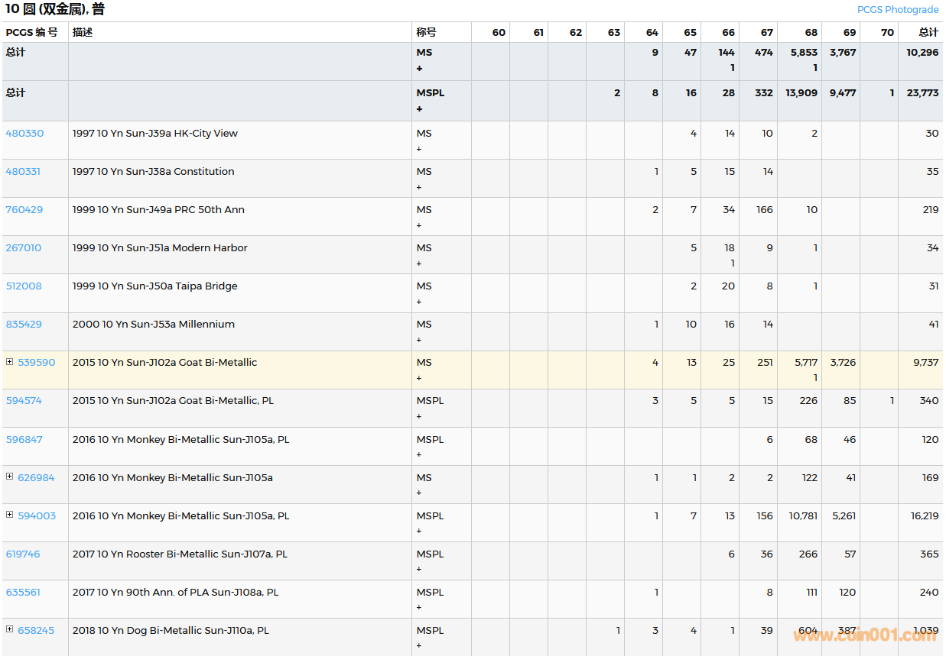
Task: Click the 539590 PCGS number link
Action: point(37,362)
